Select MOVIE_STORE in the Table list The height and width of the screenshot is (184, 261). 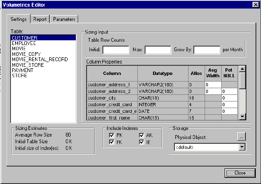click(x=43, y=65)
